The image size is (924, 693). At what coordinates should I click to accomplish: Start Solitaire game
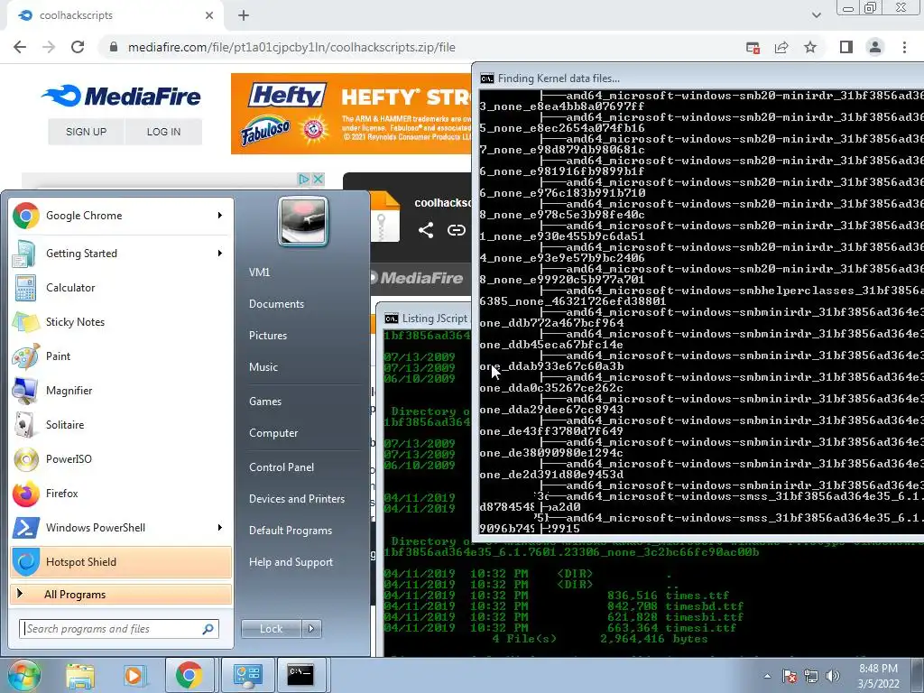coord(121,424)
